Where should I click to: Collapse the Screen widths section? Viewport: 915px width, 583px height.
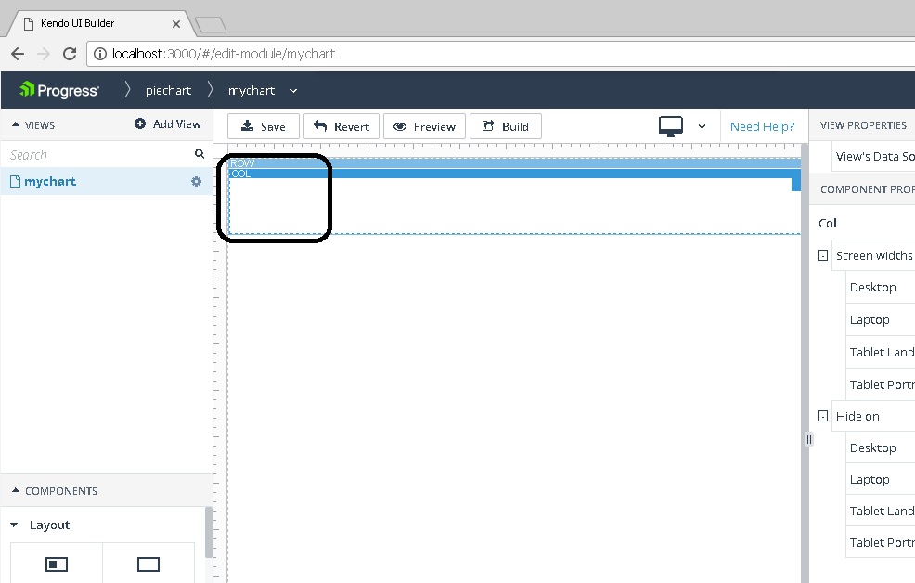tap(823, 255)
